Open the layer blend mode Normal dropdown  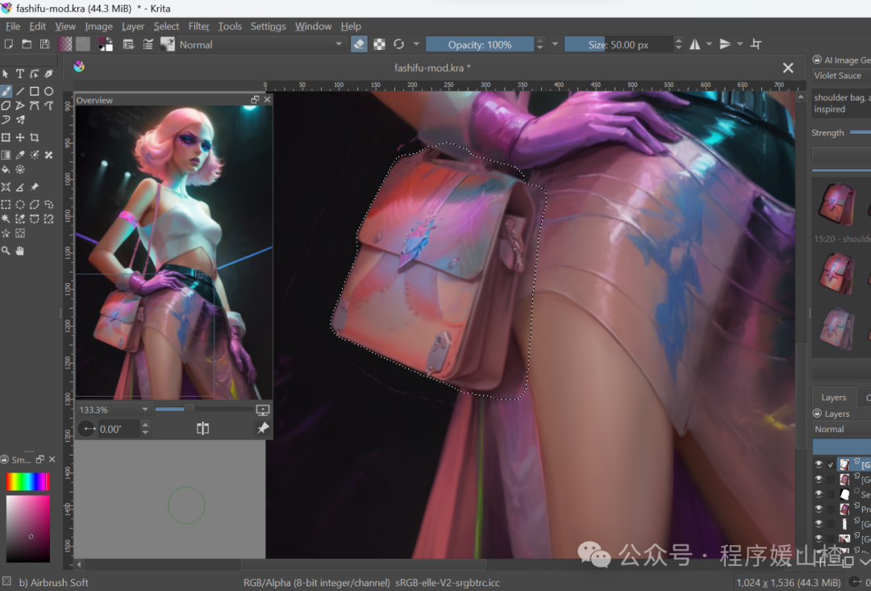pos(842,429)
